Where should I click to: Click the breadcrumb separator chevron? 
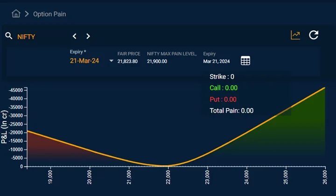point(27,14)
